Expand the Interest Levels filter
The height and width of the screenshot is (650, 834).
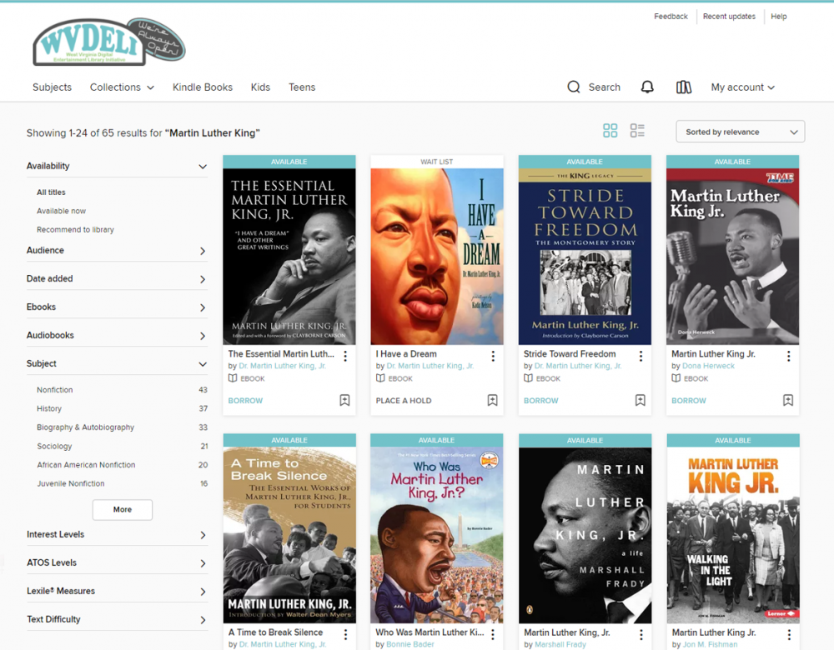[x=117, y=535]
